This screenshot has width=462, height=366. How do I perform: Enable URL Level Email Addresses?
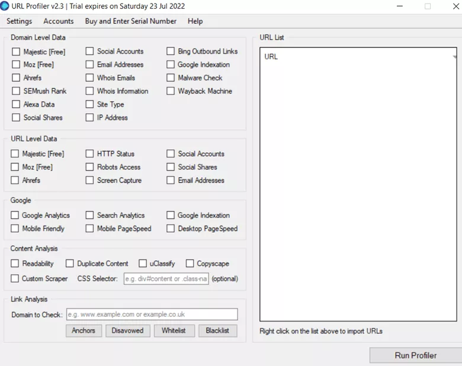171,181
